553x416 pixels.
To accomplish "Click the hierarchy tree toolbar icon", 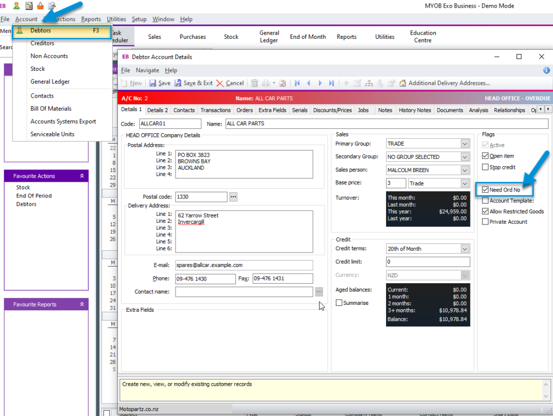I will (368, 83).
